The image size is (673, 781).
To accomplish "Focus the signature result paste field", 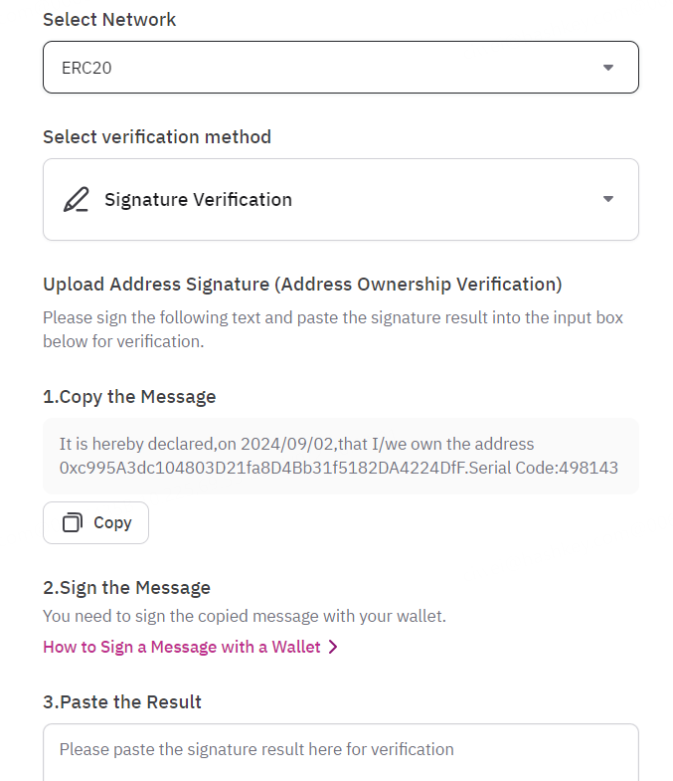I will coord(340,751).
